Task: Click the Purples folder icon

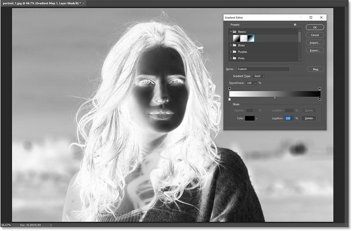Action: tap(234, 52)
